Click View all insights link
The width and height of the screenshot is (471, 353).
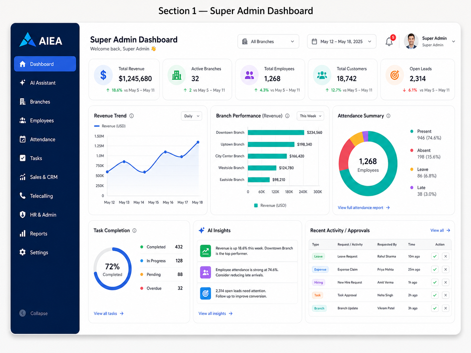(x=215, y=314)
